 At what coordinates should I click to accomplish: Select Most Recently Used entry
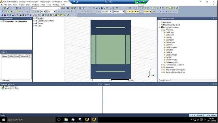coord(171,25)
